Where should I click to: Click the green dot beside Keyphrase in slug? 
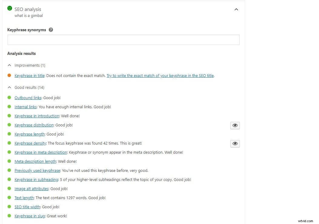[x=9, y=216]
